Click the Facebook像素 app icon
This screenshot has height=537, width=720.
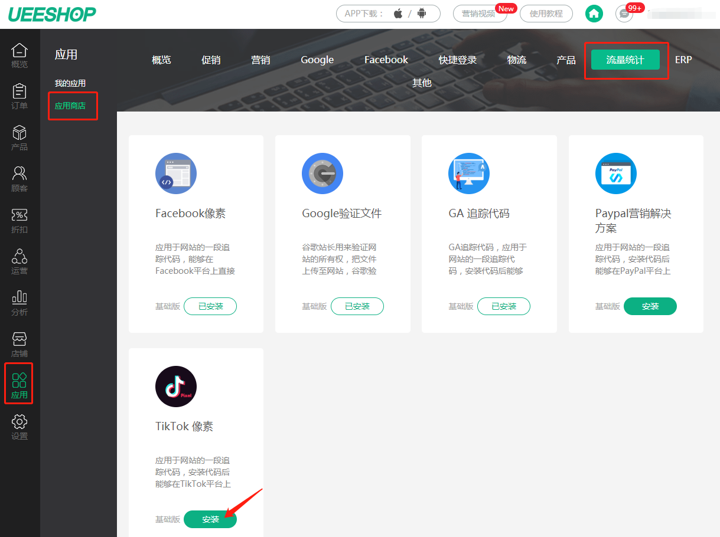176,173
